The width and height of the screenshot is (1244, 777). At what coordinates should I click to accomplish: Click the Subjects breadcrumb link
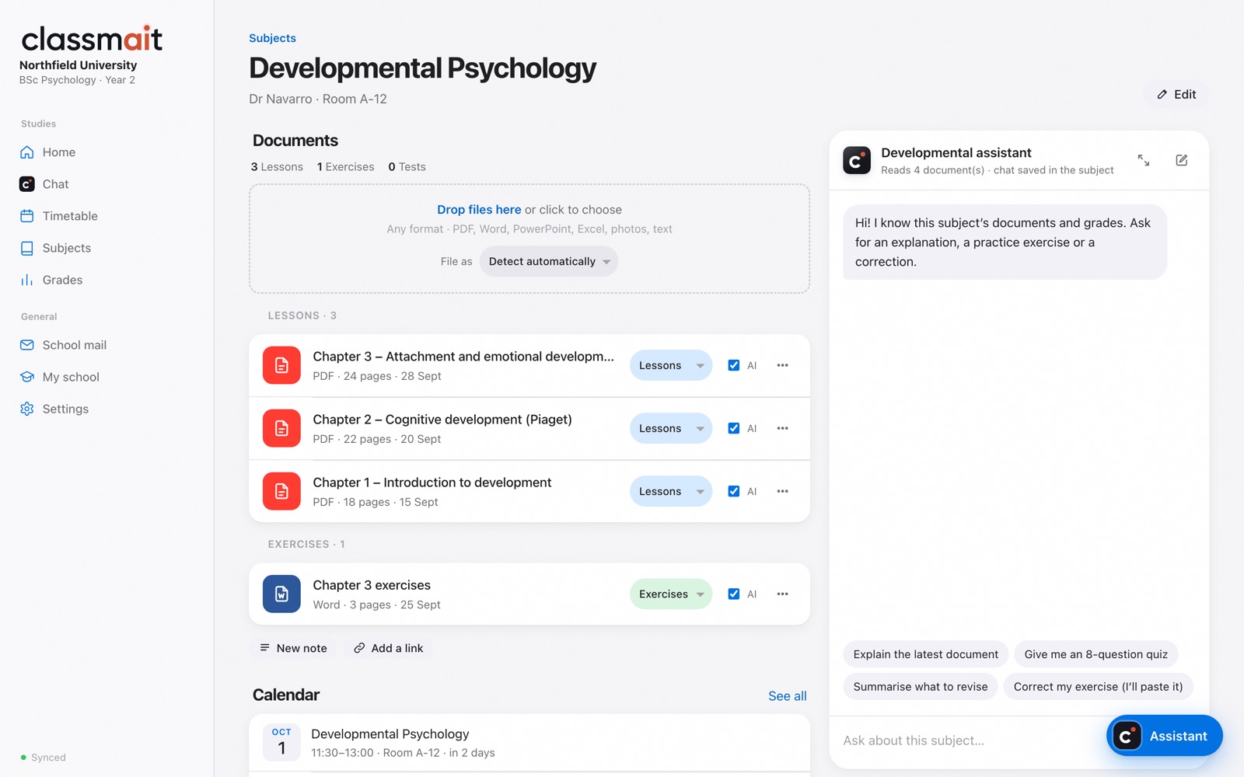pyautogui.click(x=272, y=38)
